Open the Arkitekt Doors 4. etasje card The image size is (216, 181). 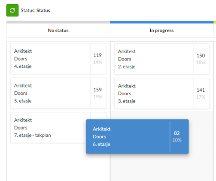coord(58,59)
